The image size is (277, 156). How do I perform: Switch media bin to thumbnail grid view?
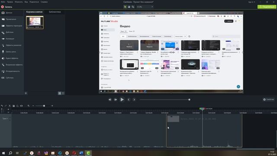[60, 93]
